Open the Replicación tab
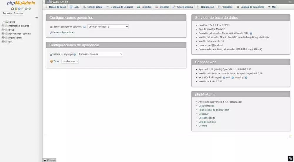Viewport: 294px width, 162px height. tap(206, 7)
